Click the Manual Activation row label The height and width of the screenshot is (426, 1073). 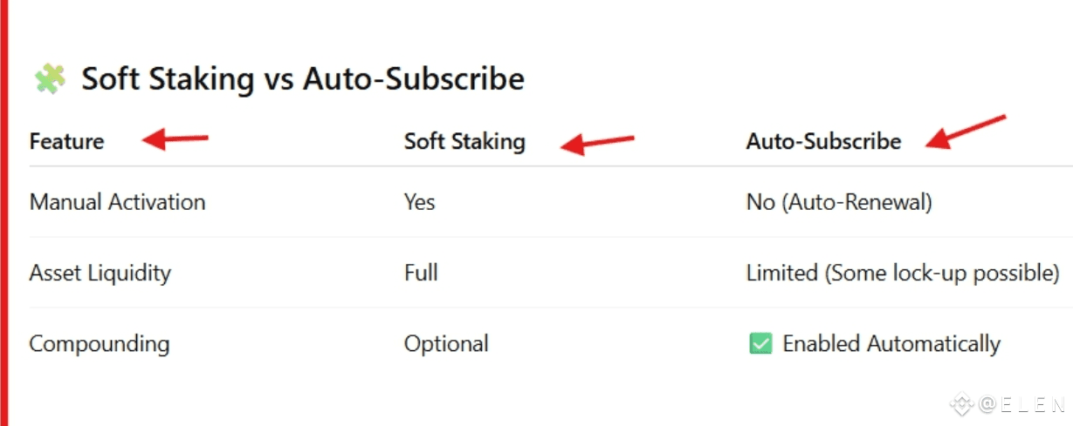pyautogui.click(x=118, y=202)
